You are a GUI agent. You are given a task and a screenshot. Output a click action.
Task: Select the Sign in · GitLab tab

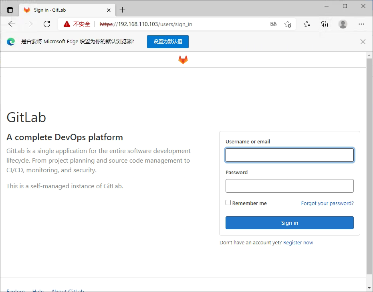(x=67, y=10)
